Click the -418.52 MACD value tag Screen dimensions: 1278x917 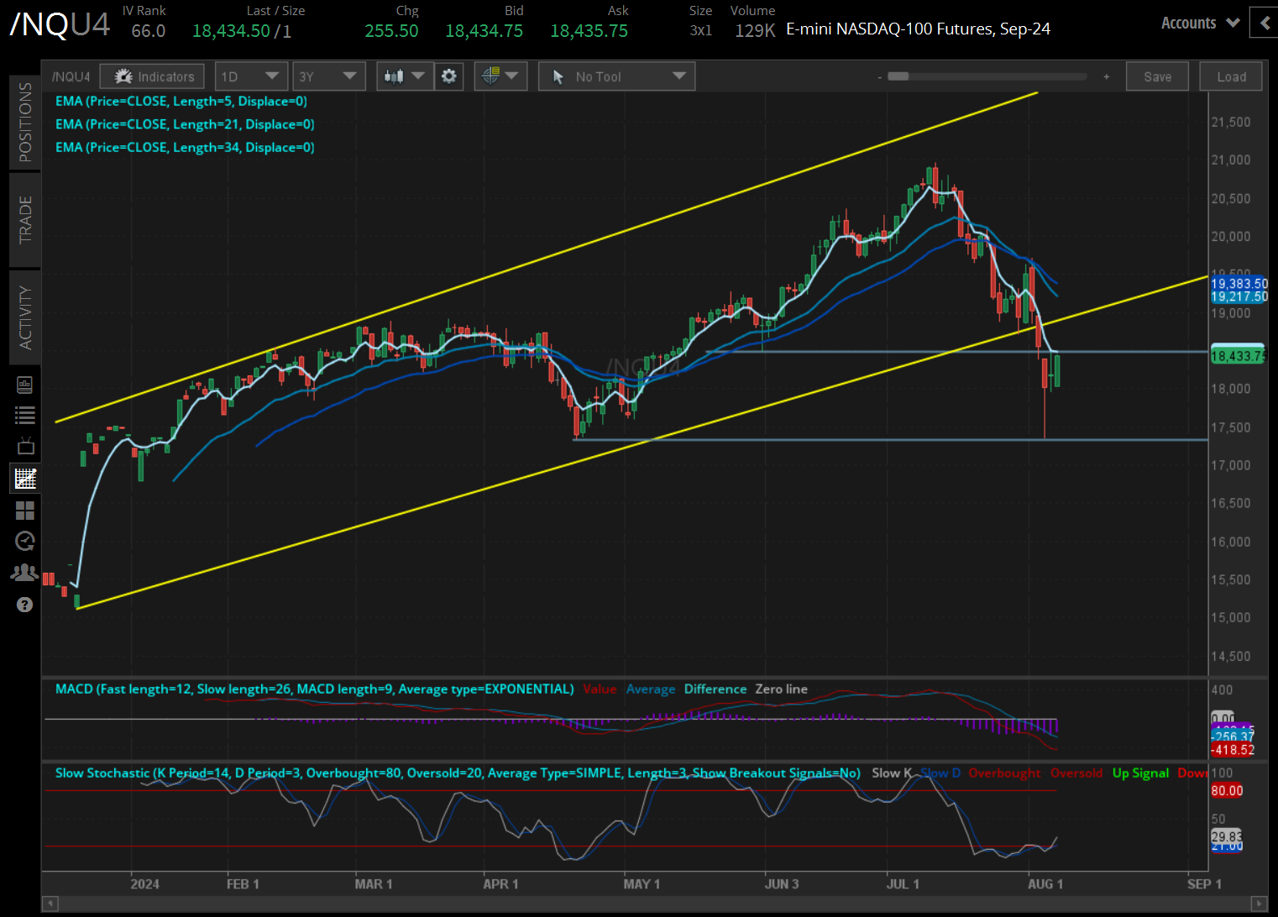[x=1232, y=750]
